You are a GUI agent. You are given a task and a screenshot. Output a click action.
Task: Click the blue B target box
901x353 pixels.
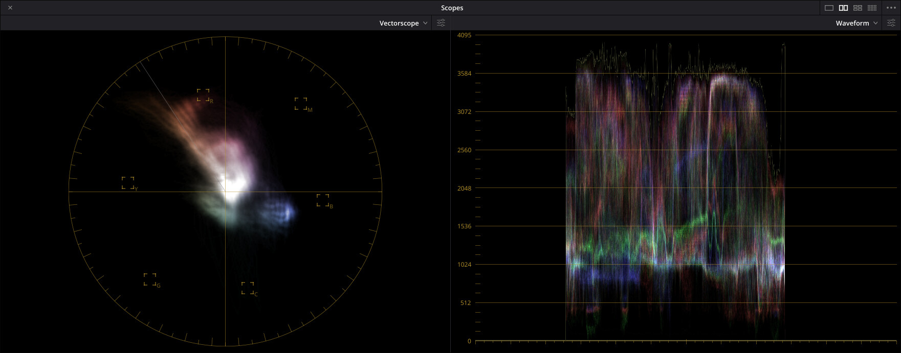[323, 200]
